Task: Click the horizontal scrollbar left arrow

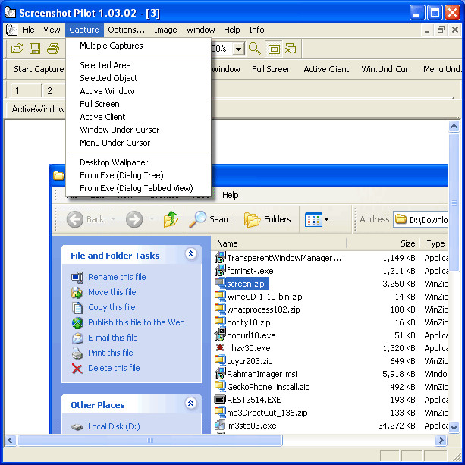Action: click(11, 440)
